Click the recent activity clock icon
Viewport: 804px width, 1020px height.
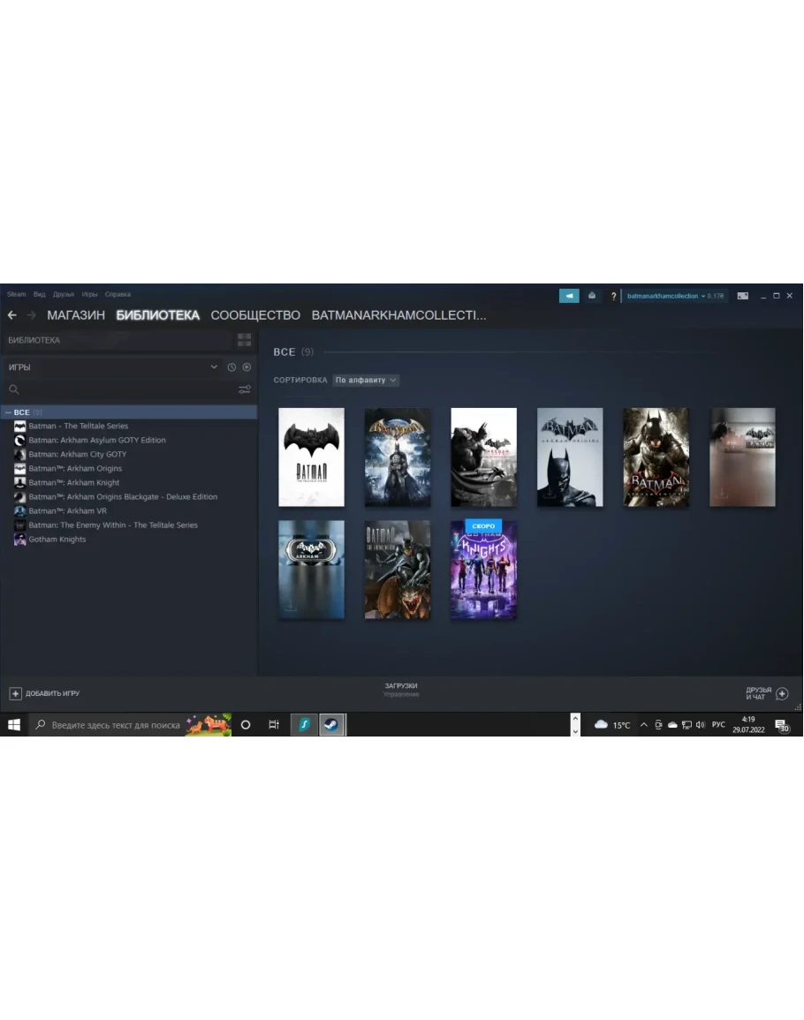coord(231,367)
